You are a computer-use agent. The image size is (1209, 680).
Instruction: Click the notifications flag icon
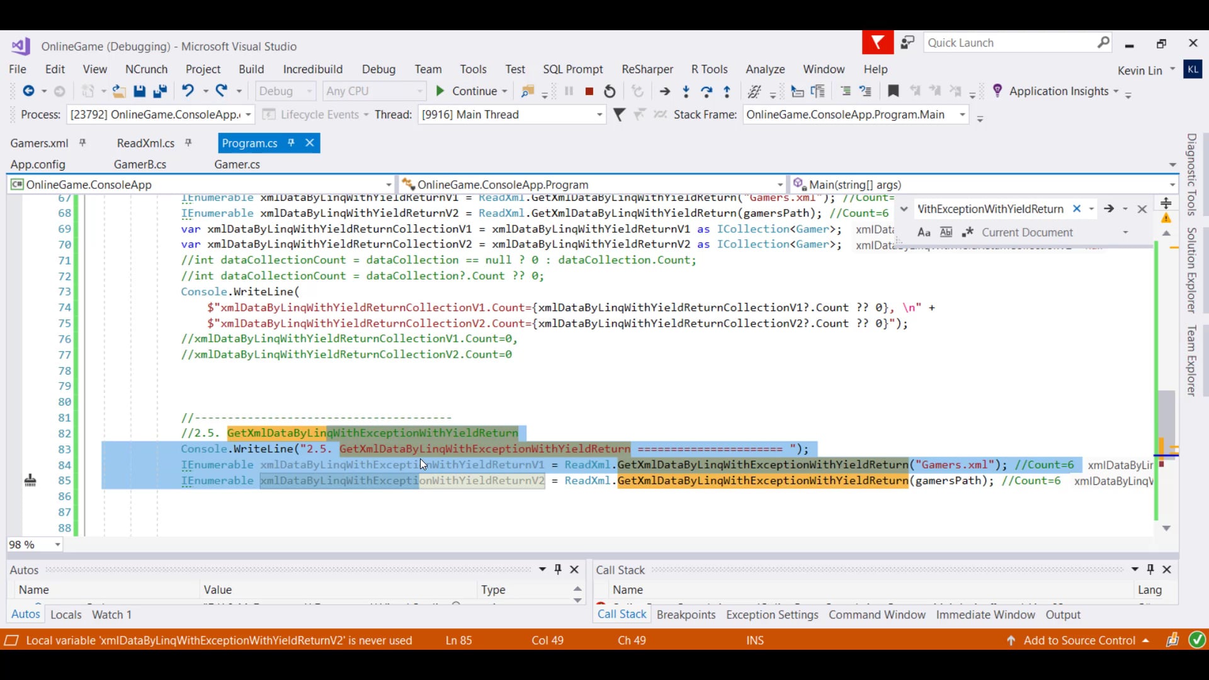(x=877, y=43)
